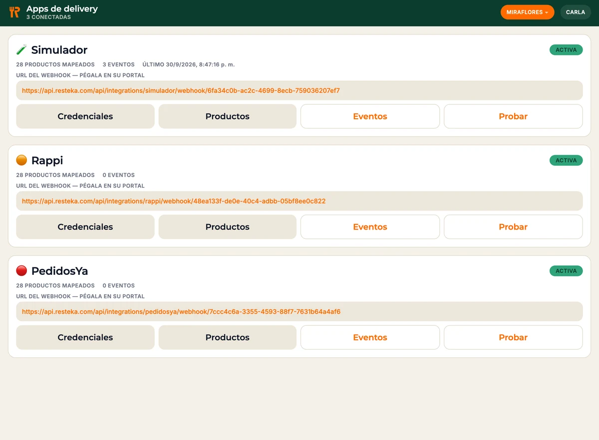View Eventos for PedidosYa
The image size is (599, 440).
[370, 337]
